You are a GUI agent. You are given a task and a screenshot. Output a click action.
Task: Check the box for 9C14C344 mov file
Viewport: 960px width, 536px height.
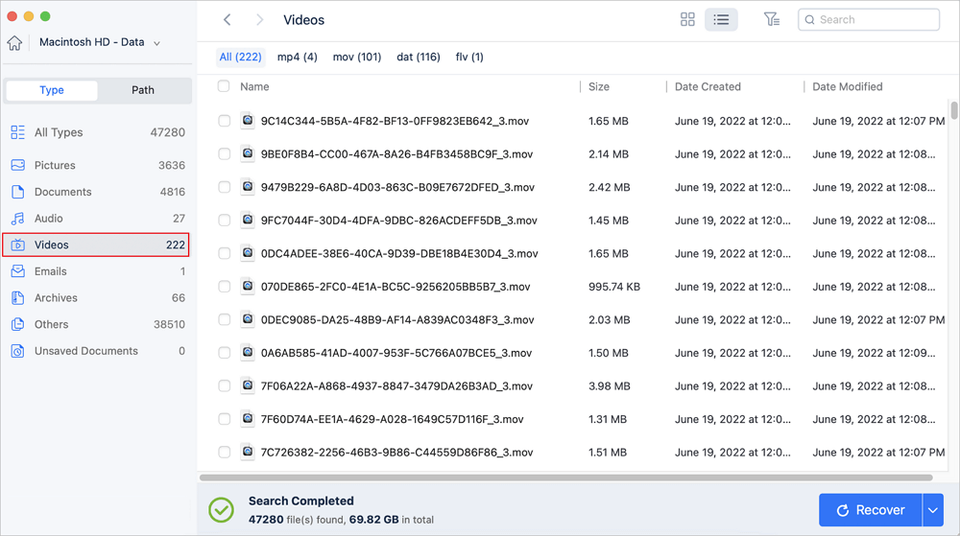point(224,121)
